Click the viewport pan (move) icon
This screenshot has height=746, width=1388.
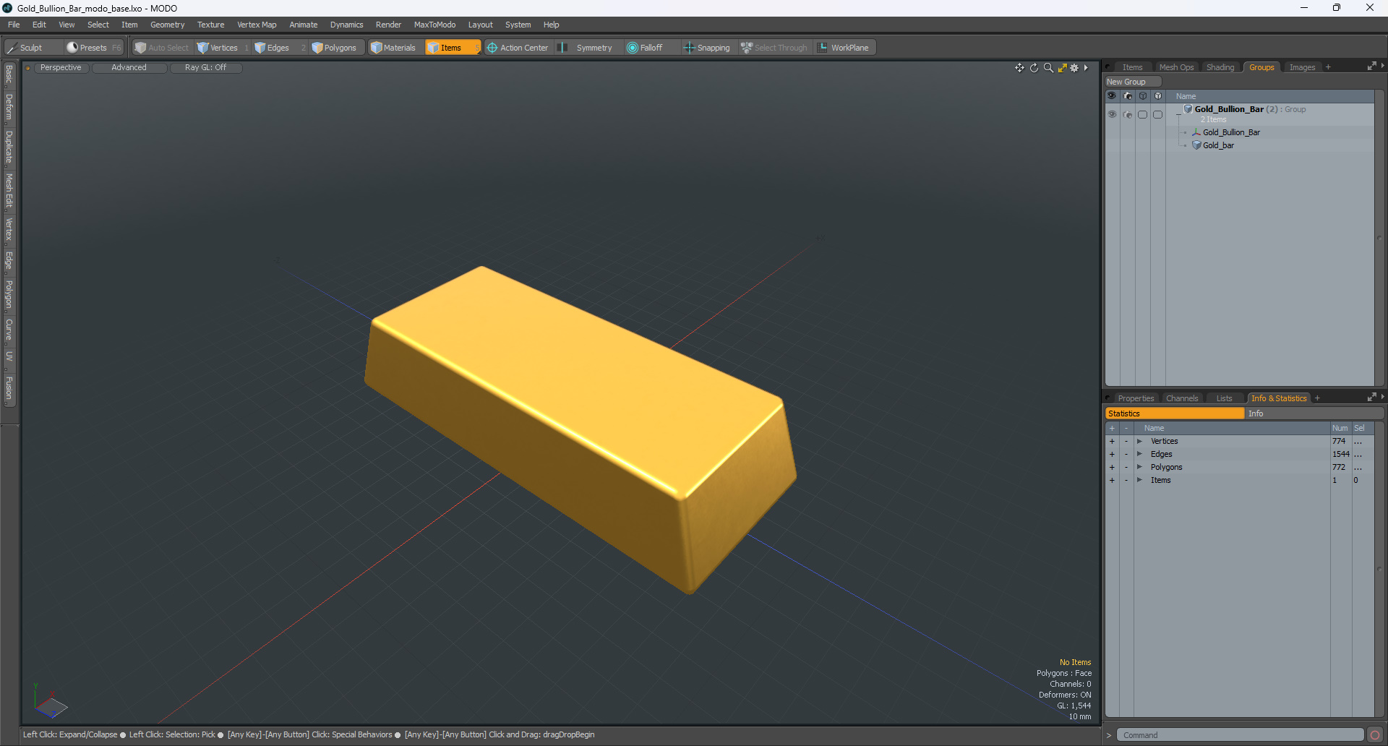click(x=1019, y=68)
